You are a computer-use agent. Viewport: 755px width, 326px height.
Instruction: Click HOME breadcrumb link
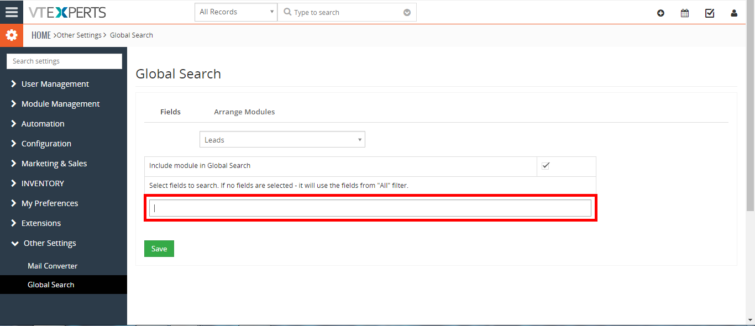(x=41, y=35)
